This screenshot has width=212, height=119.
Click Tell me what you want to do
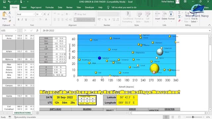tap(124, 7)
